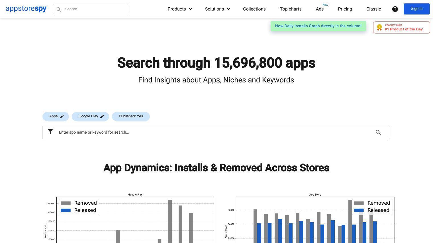The height and width of the screenshot is (243, 433).
Task: Click the Sign in button
Action: point(416,9)
